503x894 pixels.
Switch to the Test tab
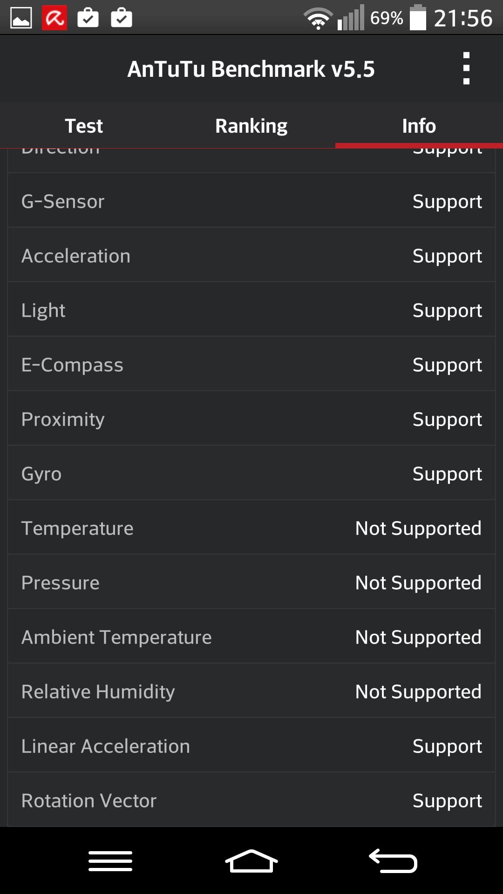pos(84,126)
